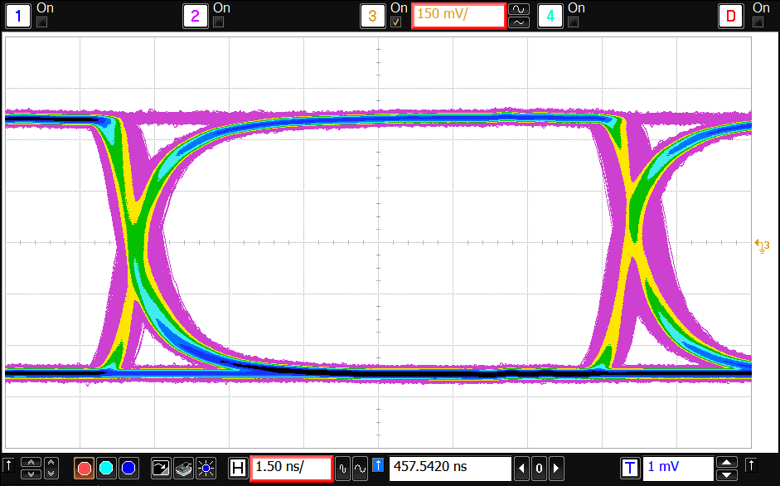Image resolution: width=780 pixels, height=486 pixels.
Task: Select the color-graded persistence display icon
Action: click(185, 468)
